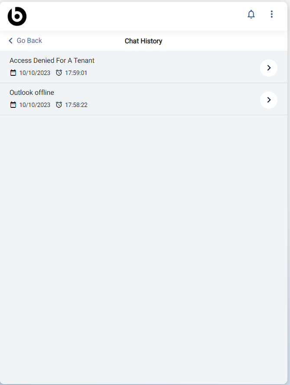Click the date of the Access Denied chat
Image resolution: width=290 pixels, height=385 pixels.
(x=35, y=73)
